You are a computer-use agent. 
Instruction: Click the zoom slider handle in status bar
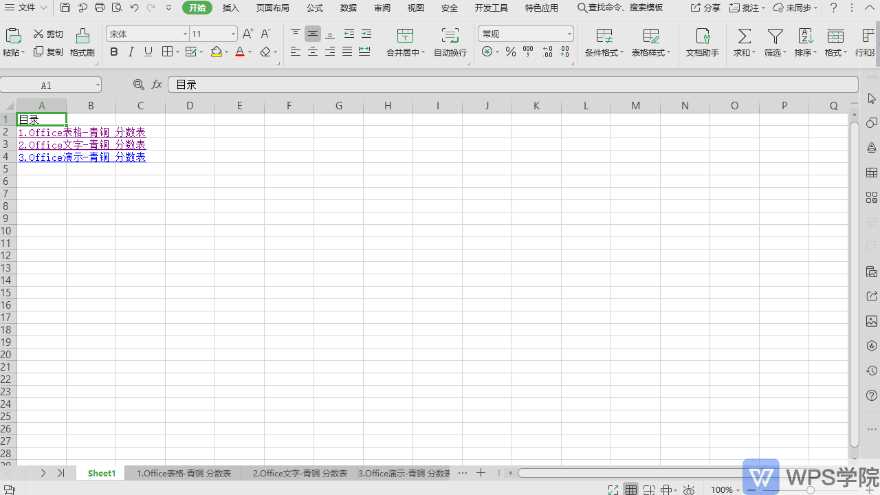point(811,490)
